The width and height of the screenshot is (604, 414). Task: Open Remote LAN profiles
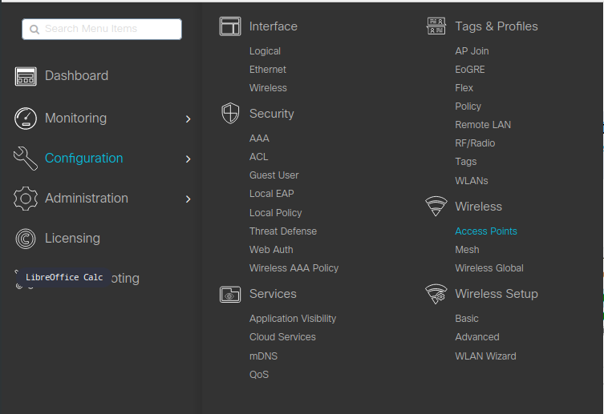click(x=483, y=125)
